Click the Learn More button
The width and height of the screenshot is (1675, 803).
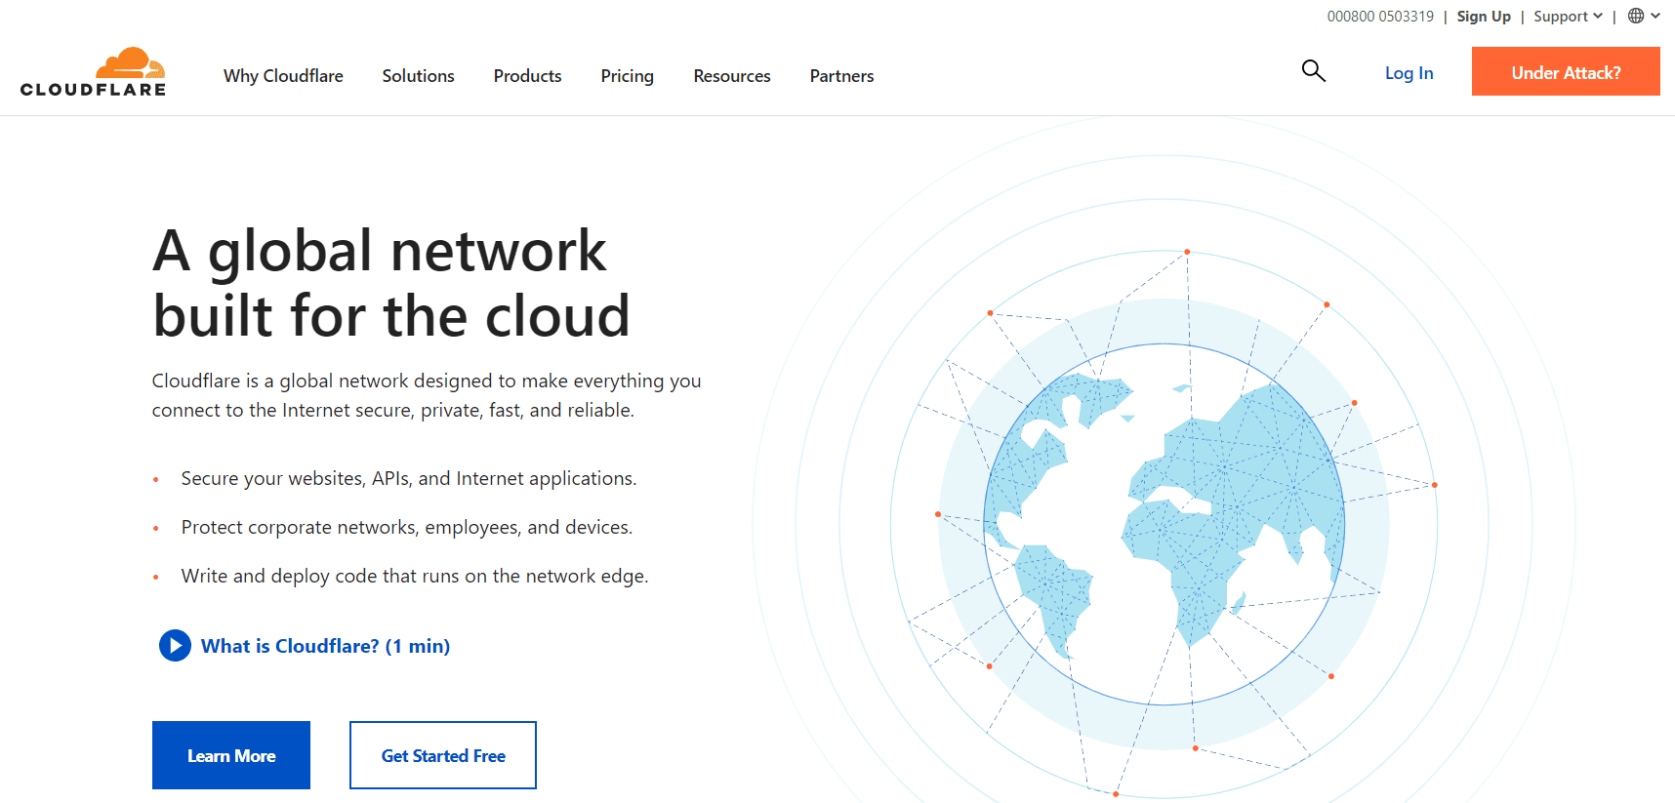231,755
